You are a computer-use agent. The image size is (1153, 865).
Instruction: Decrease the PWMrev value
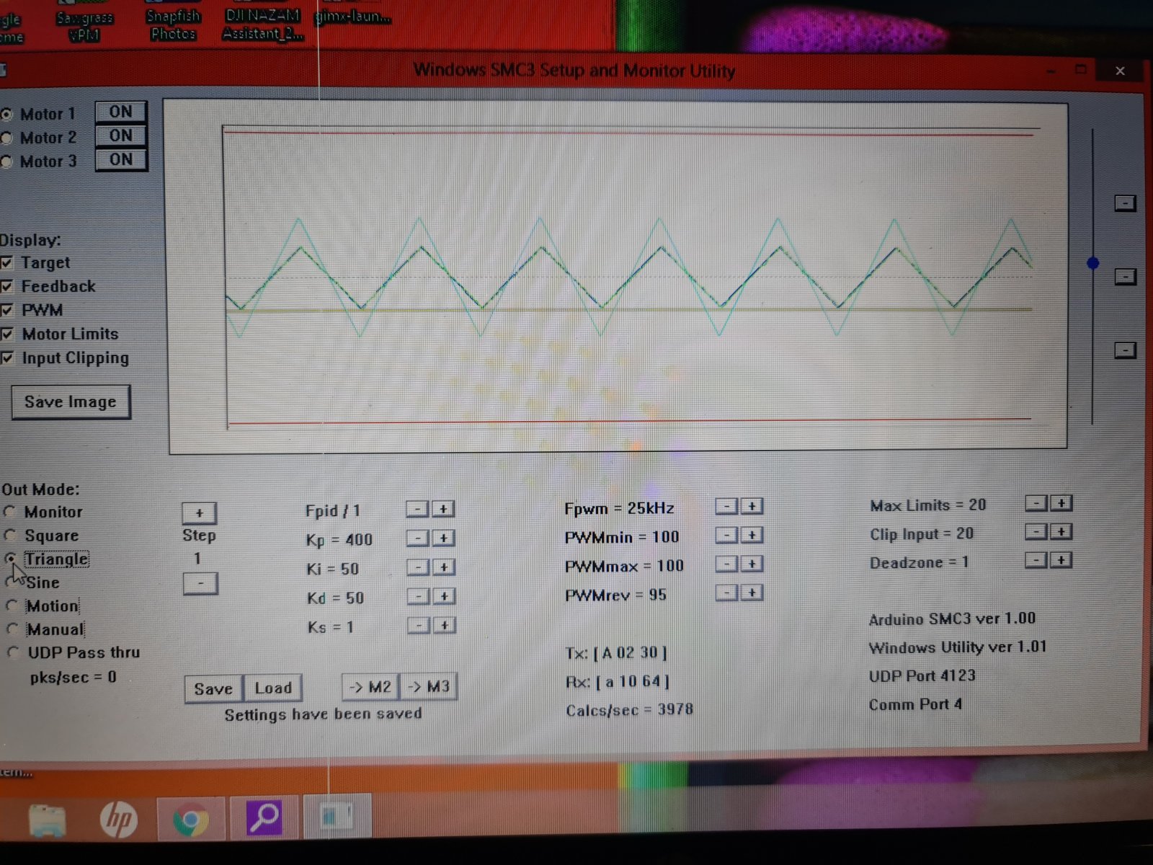pos(728,593)
